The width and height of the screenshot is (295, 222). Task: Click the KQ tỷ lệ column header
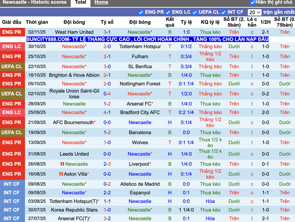[x=210, y=22]
